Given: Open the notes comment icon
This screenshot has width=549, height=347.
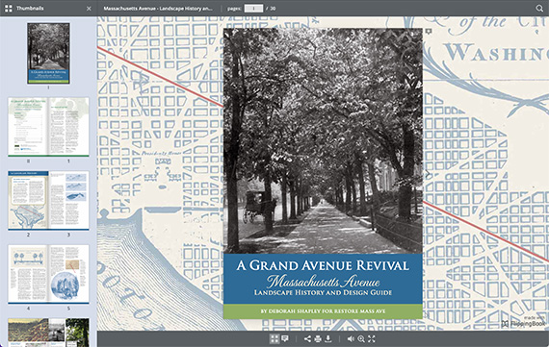Looking at the screenshot, I should pos(285,338).
